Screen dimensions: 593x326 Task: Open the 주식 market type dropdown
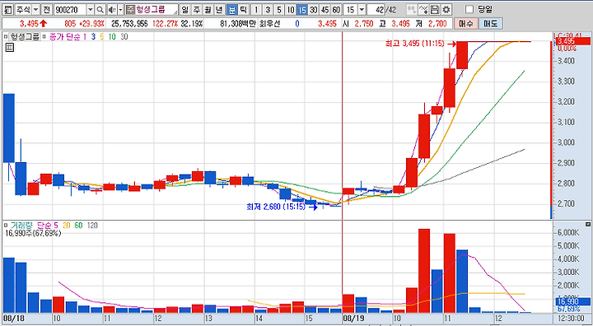tap(35, 9)
